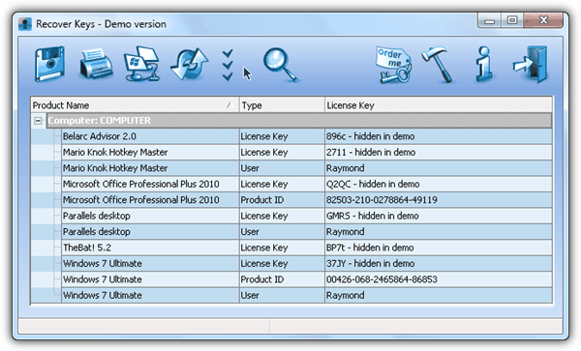Click the 37JY - hidden in demo cell
Image resolution: width=581 pixels, height=351 pixels.
pos(439,263)
